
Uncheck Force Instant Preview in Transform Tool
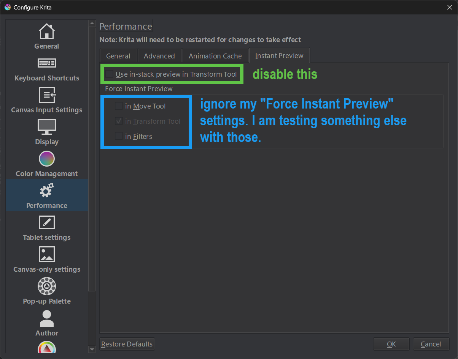click(119, 121)
